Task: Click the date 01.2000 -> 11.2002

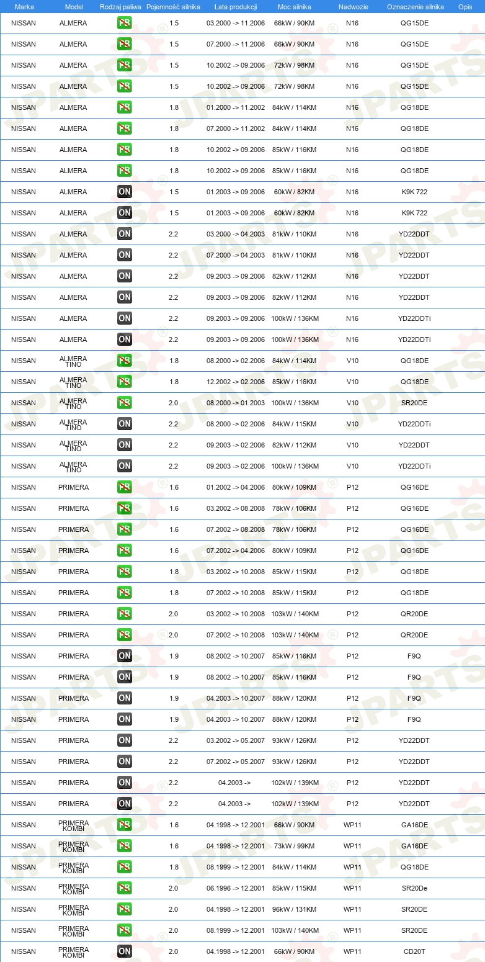Action: 236,107
